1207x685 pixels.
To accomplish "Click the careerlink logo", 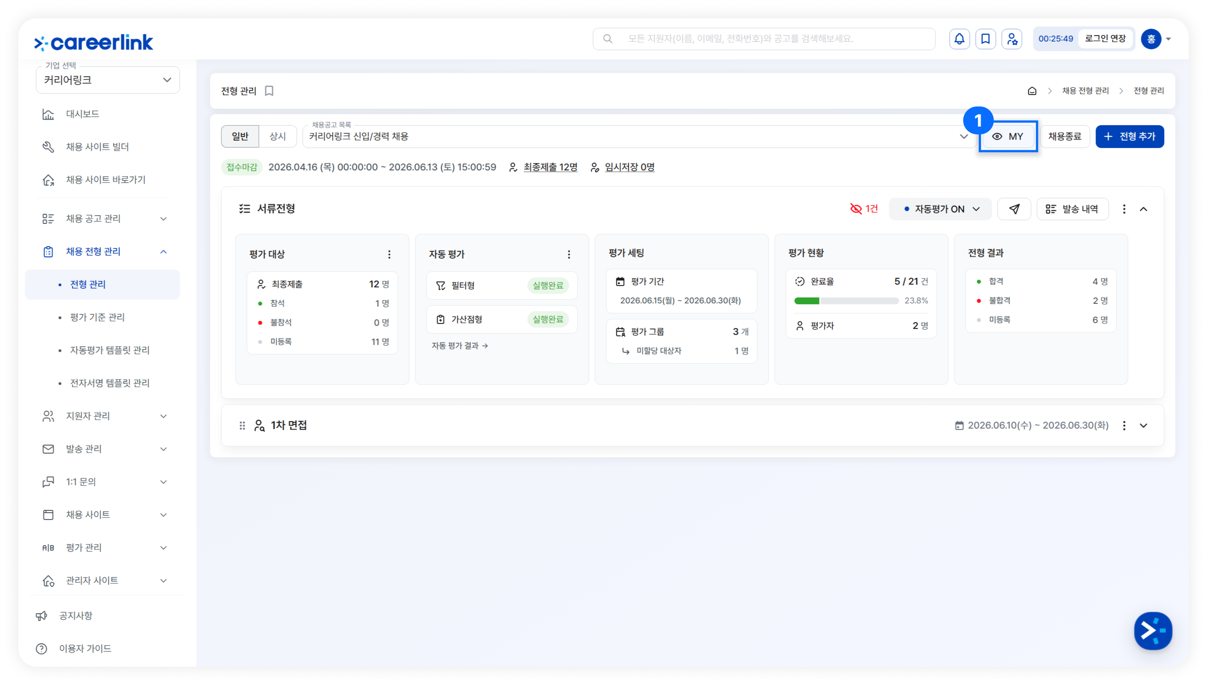I will point(94,42).
